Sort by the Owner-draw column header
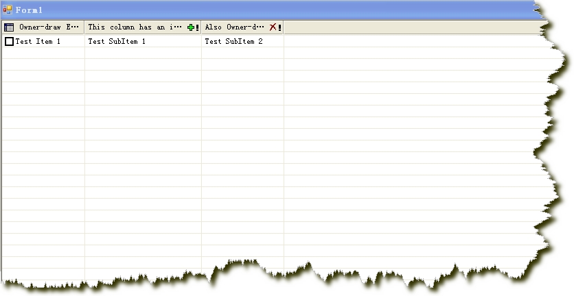The image size is (574, 296). pos(43,27)
